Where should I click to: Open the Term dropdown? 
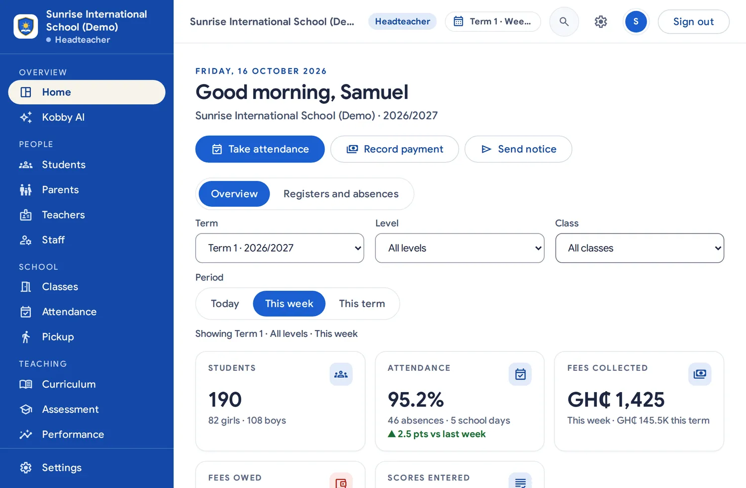(280, 248)
